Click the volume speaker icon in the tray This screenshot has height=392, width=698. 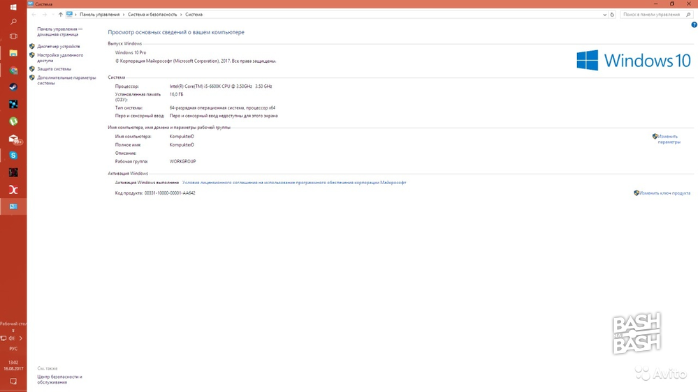pos(12,338)
